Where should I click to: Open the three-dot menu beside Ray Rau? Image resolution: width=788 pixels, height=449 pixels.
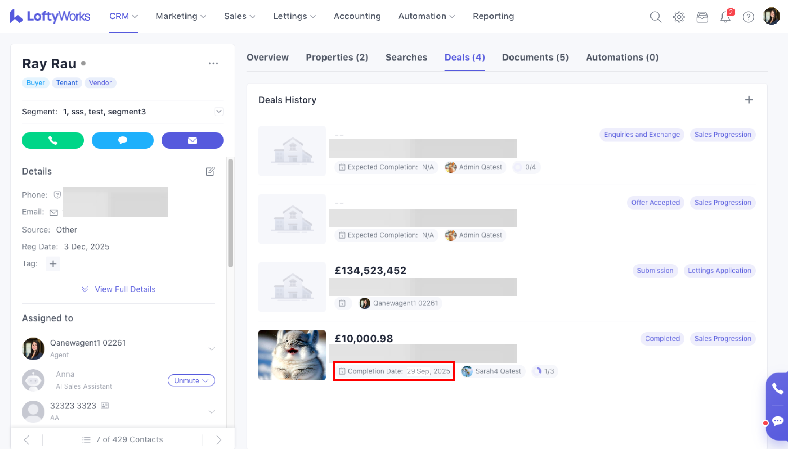point(213,63)
